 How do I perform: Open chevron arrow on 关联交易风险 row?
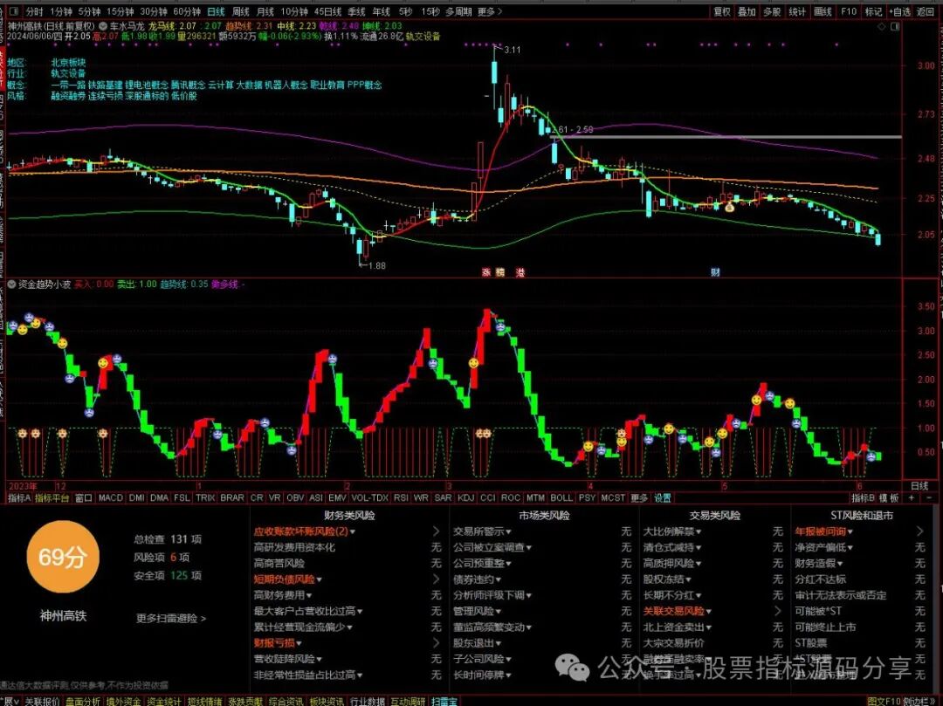pos(778,611)
